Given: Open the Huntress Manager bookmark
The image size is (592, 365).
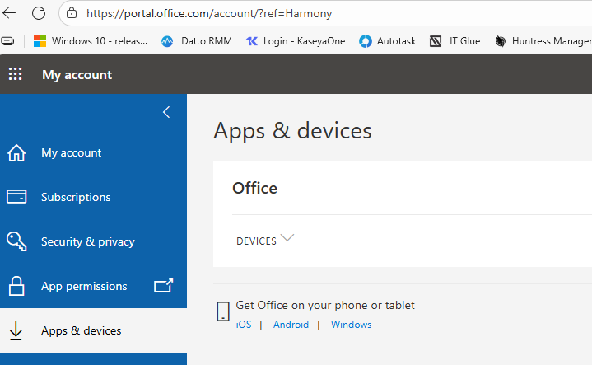Looking at the screenshot, I should (543, 41).
